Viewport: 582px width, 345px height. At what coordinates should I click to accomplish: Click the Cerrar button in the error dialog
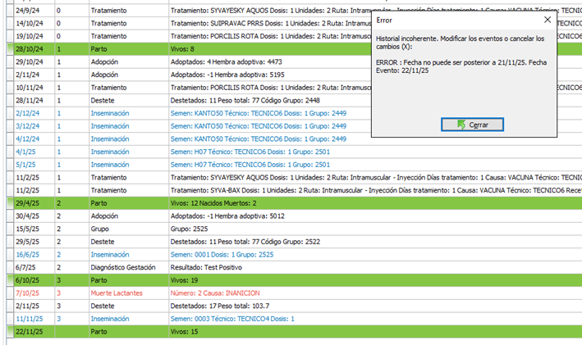[472, 125]
